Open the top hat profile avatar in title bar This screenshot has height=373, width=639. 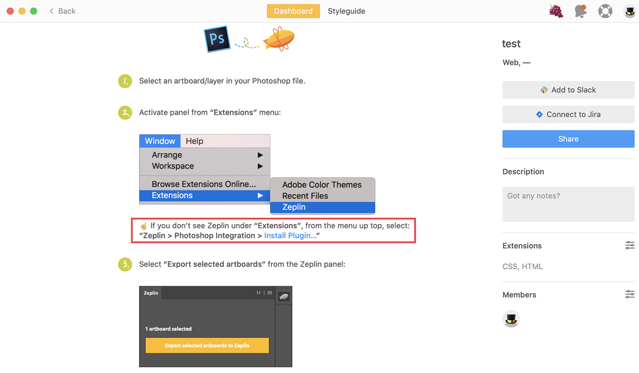pos(629,11)
